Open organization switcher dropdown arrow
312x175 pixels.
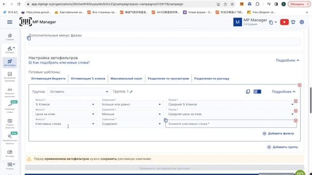click(x=276, y=22)
